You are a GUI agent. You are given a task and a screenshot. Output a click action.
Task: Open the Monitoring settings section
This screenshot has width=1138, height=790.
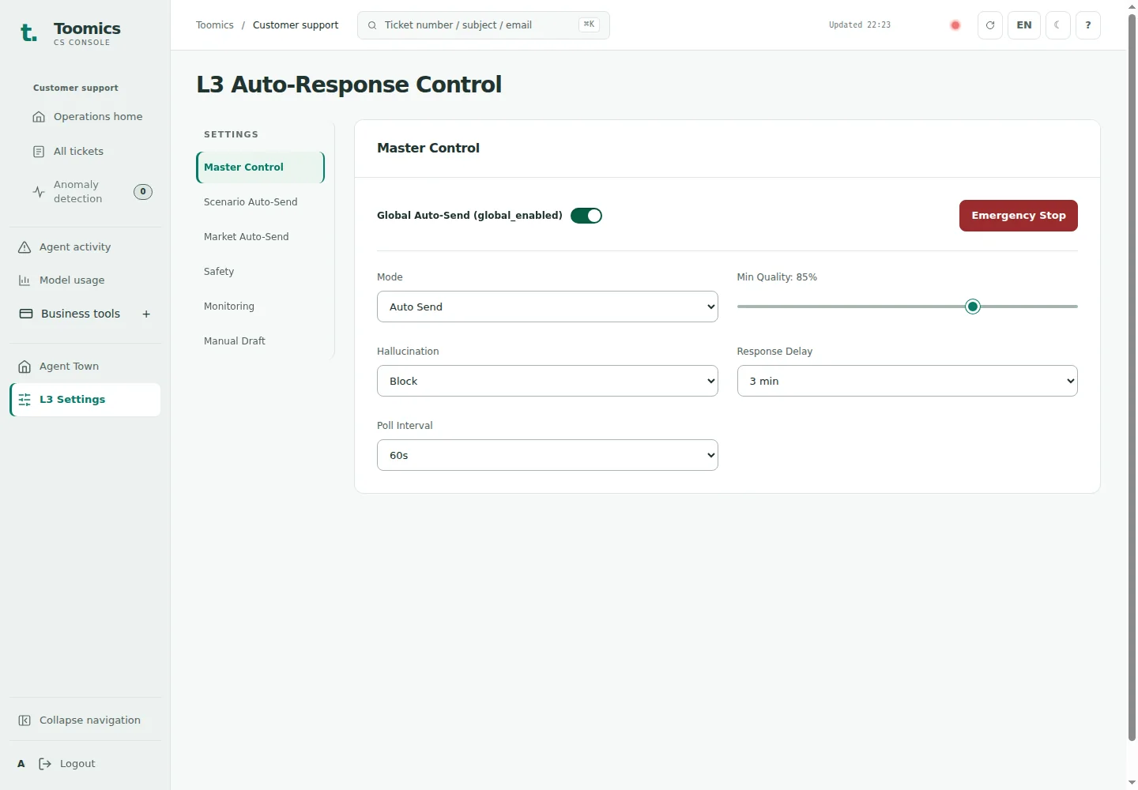click(260, 307)
